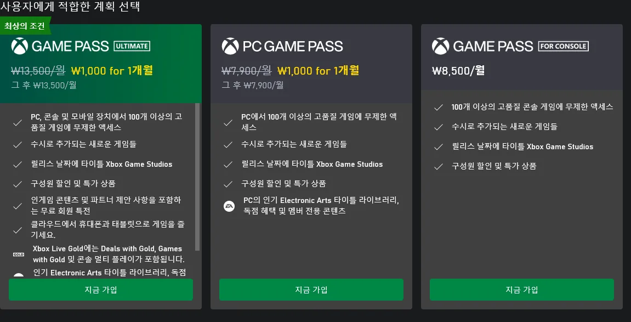631x322 pixels.
Task: Click checkmark next to PC에서 100개 이상의 고품질 게임
Action: coord(228,122)
